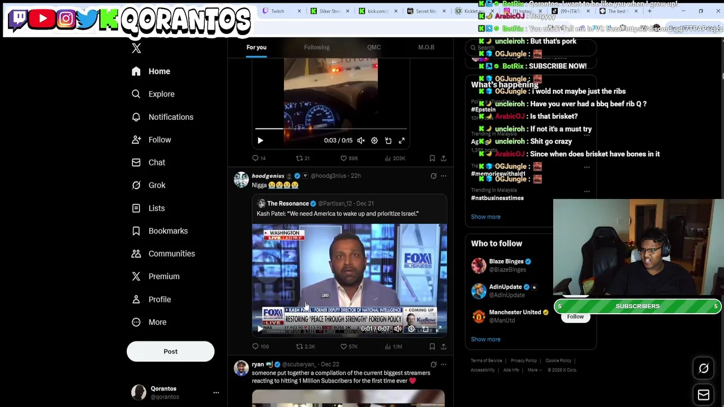Open Communities in the sidebar

163,254
